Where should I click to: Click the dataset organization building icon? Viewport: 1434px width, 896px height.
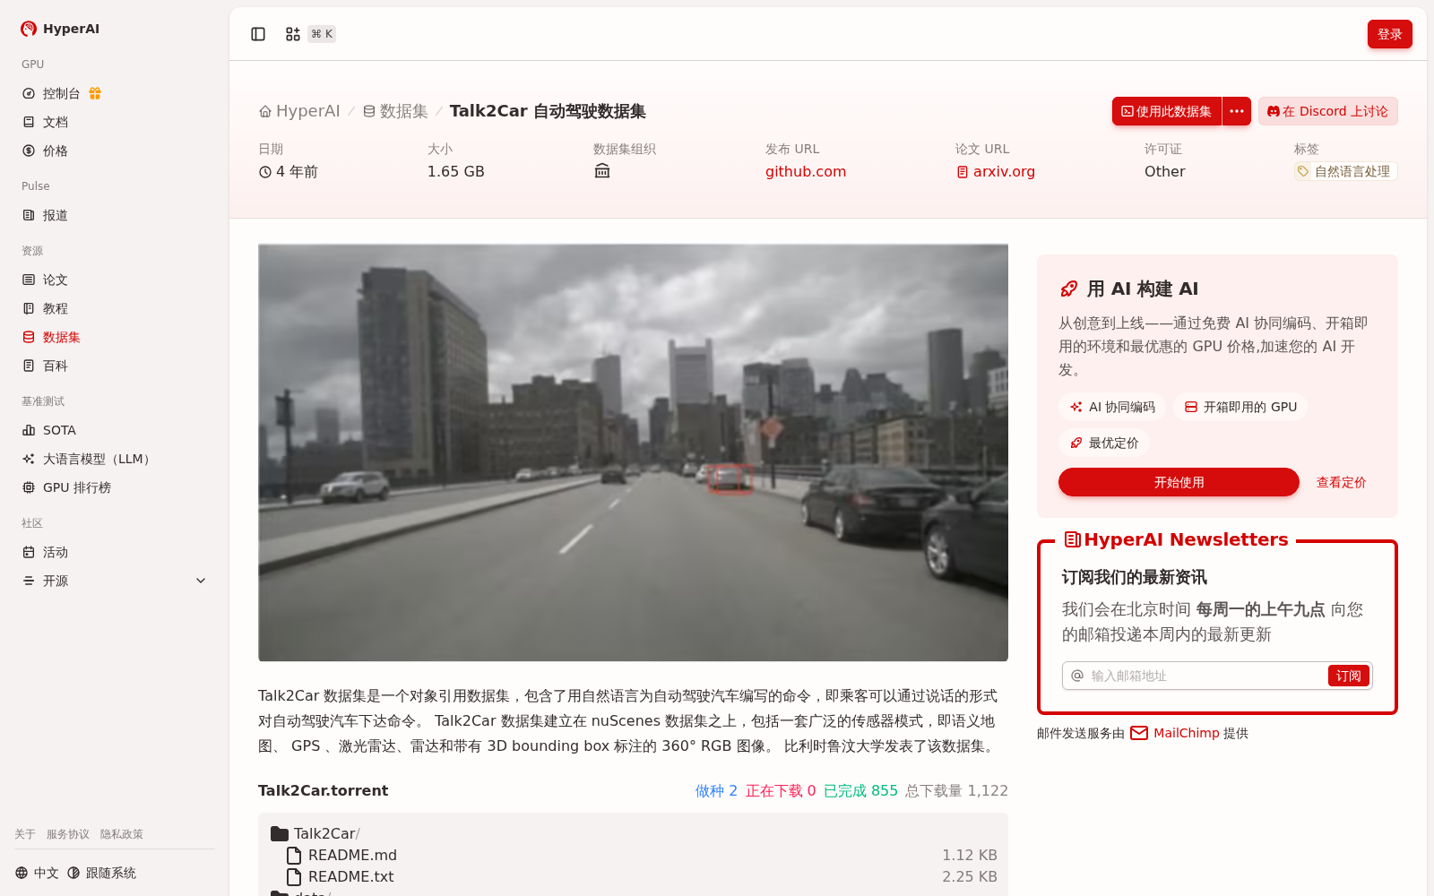(x=602, y=171)
